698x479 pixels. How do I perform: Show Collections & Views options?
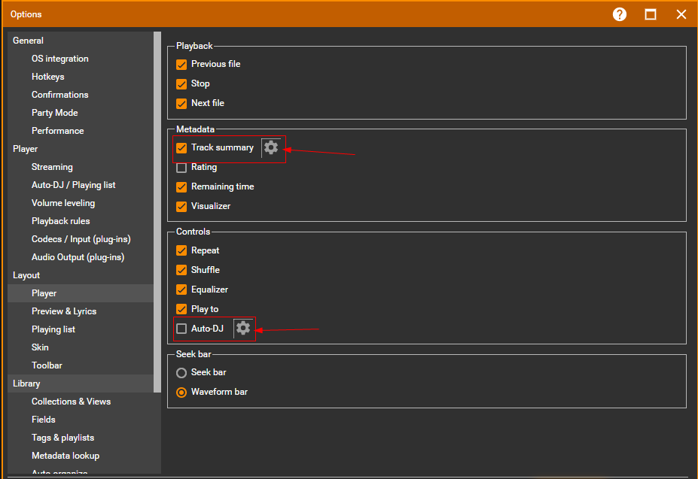tap(71, 402)
